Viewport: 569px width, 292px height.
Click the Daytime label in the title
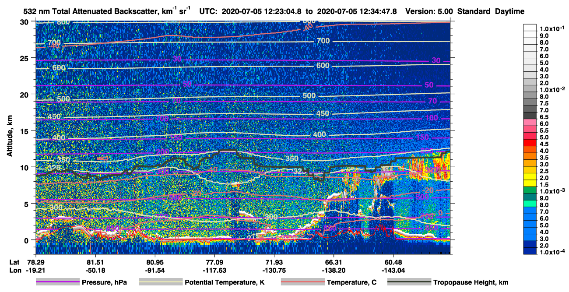510,11
